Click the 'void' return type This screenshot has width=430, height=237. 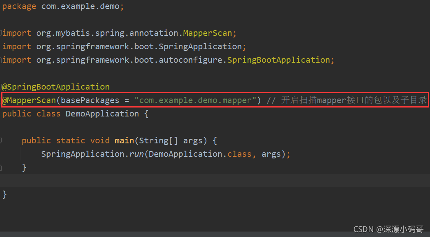(100, 140)
